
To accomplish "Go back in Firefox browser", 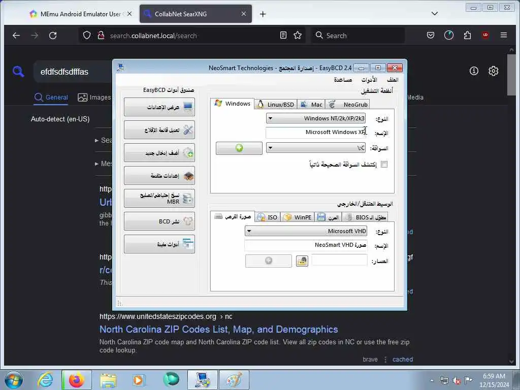I will coord(16,35).
